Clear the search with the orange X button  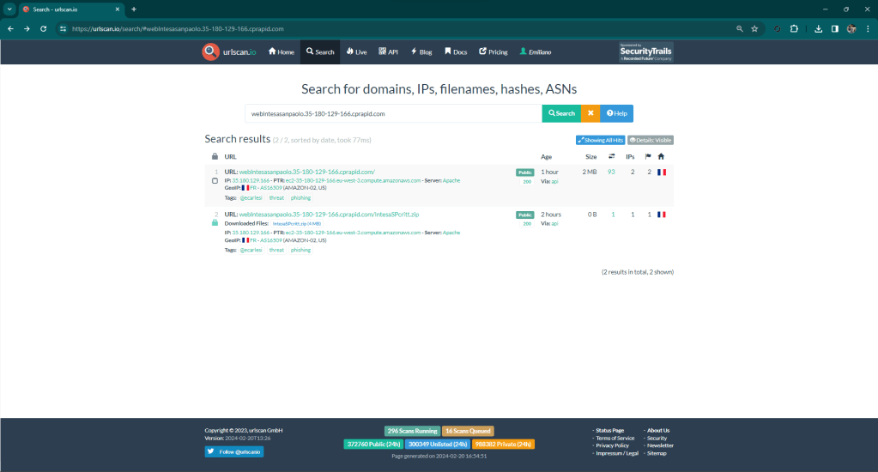pos(590,113)
